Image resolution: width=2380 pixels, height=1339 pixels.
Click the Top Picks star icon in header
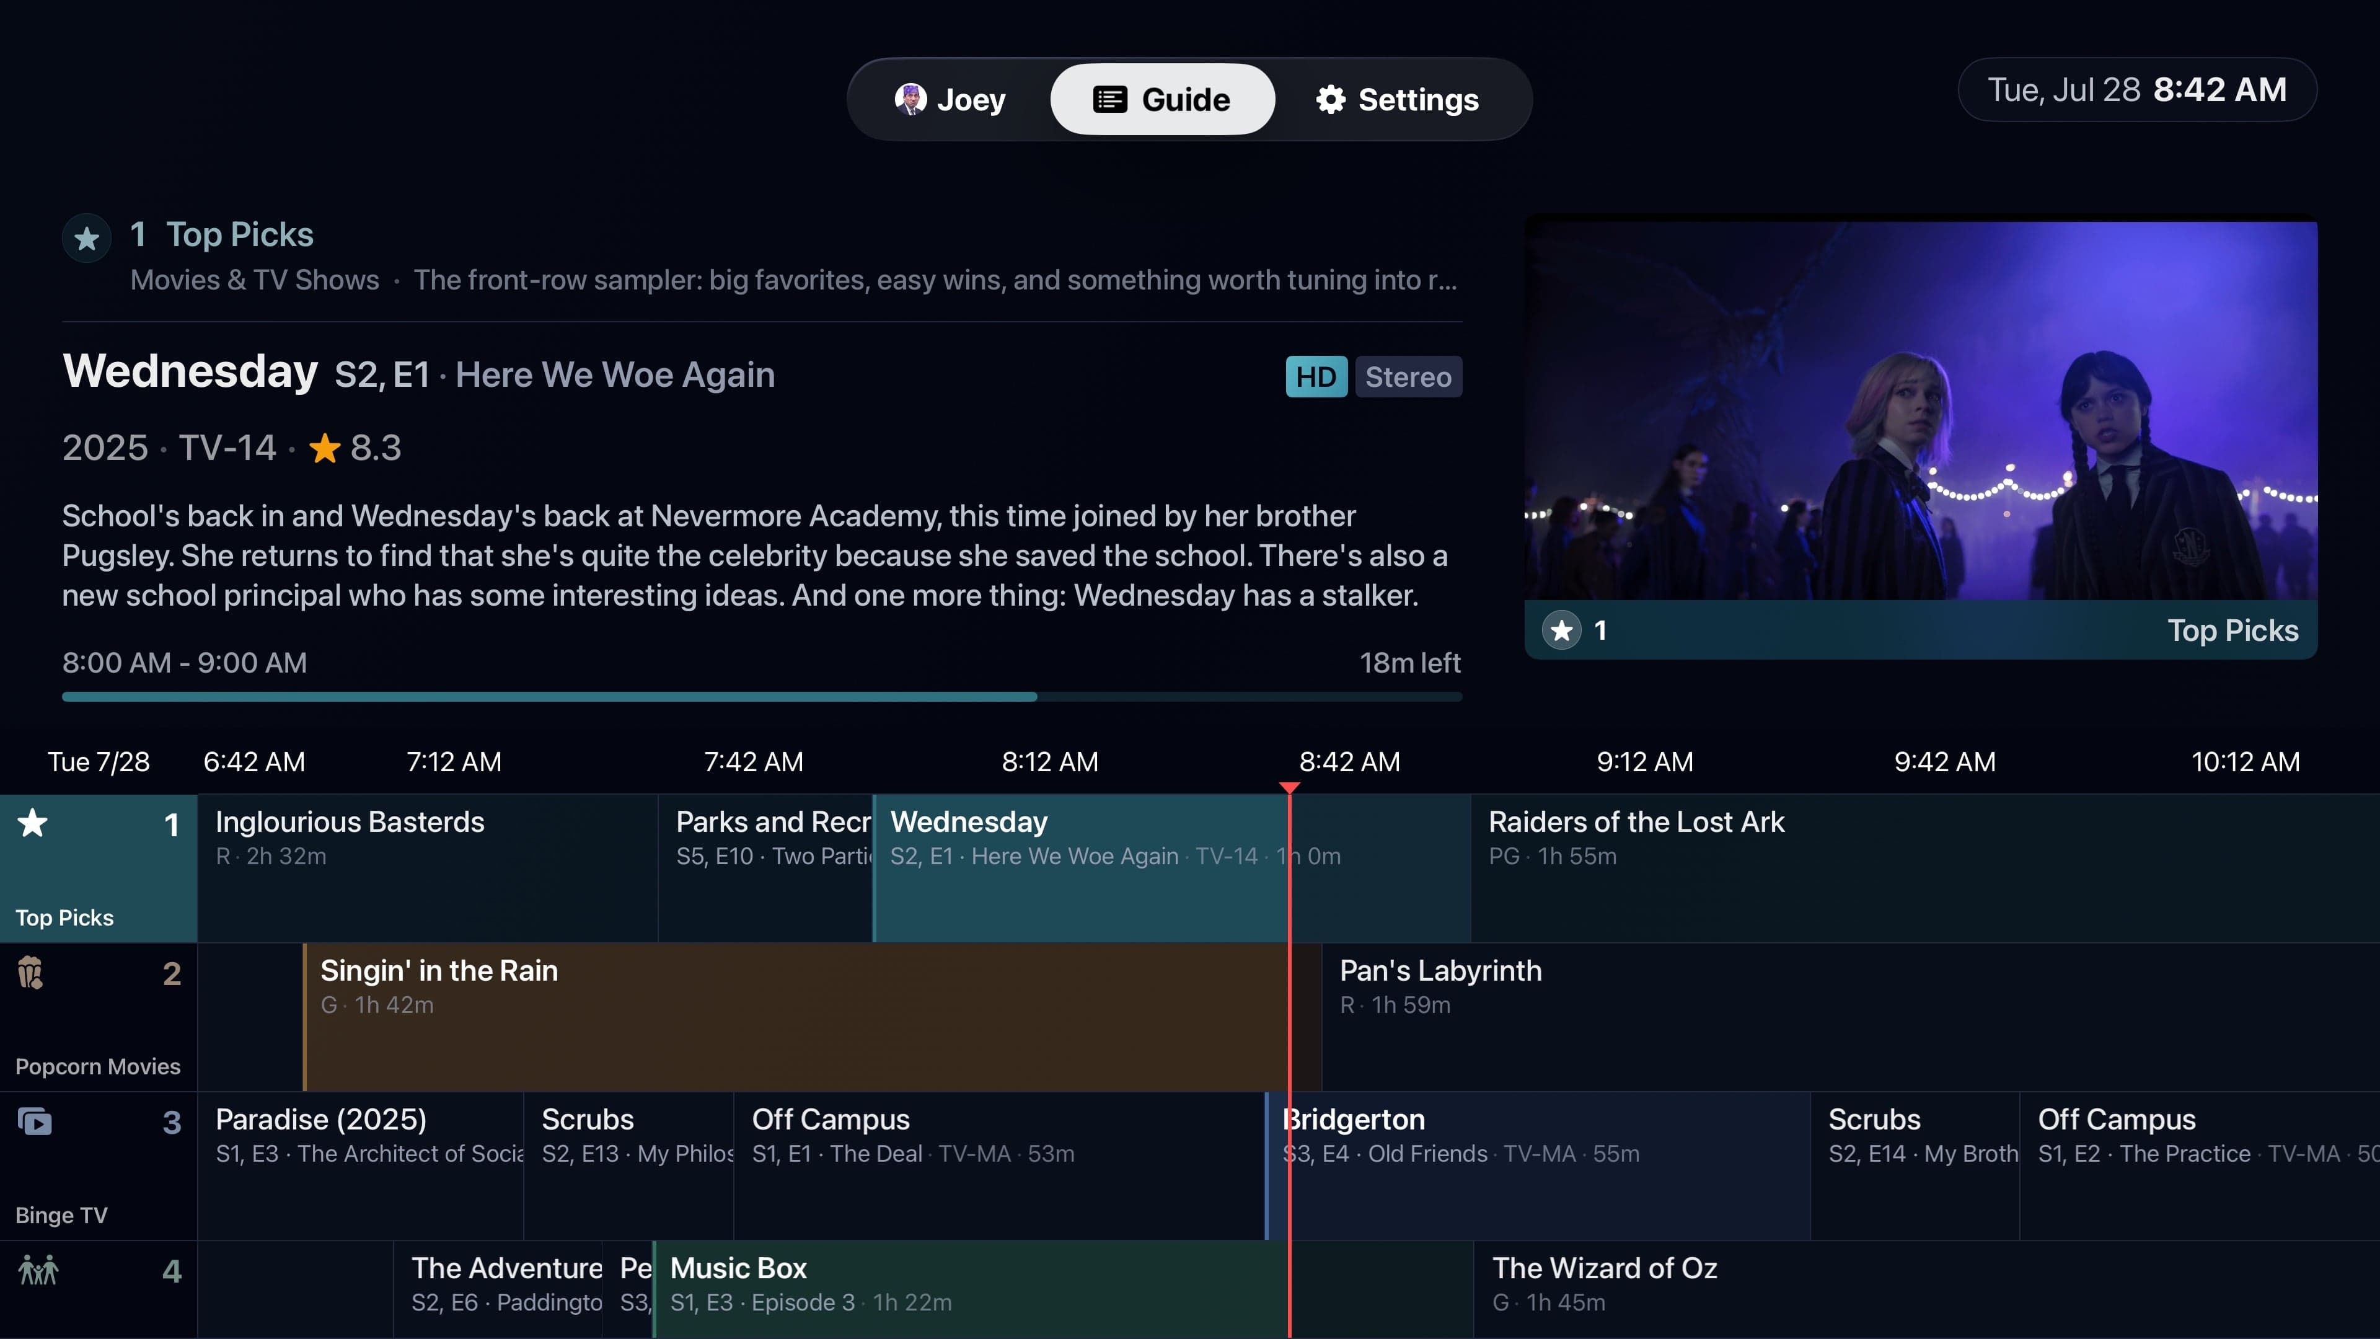tap(87, 239)
